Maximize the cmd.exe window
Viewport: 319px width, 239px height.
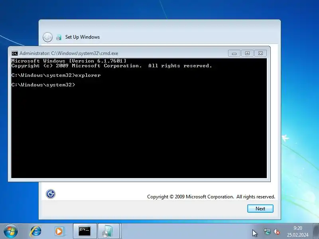(x=247, y=53)
